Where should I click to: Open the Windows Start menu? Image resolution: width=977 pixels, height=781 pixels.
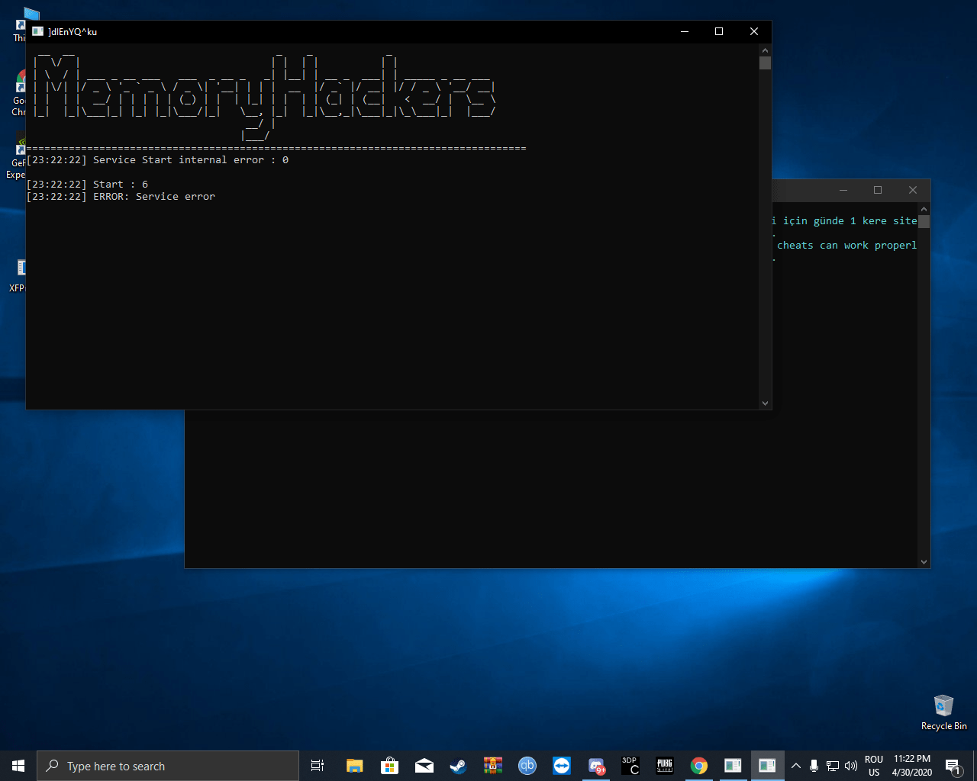(x=18, y=766)
